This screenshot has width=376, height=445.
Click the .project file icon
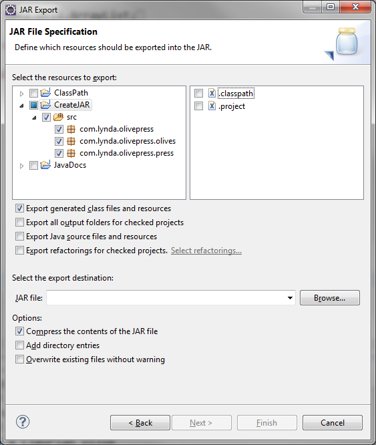click(212, 106)
